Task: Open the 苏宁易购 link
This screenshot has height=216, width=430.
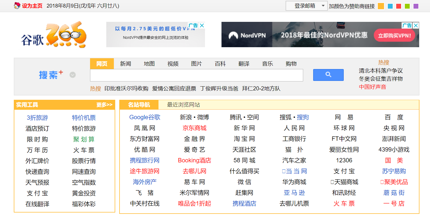Action: pyautogui.click(x=394, y=171)
